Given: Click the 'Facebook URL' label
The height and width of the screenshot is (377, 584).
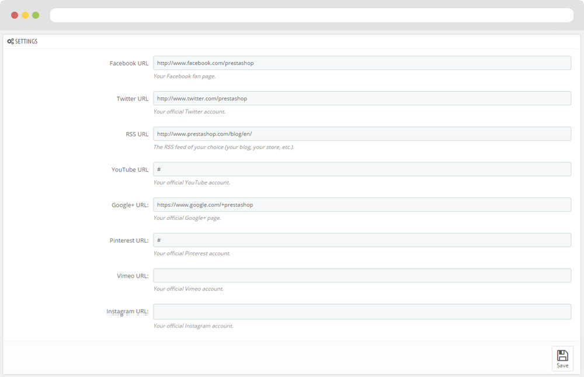Looking at the screenshot, I should 129,63.
